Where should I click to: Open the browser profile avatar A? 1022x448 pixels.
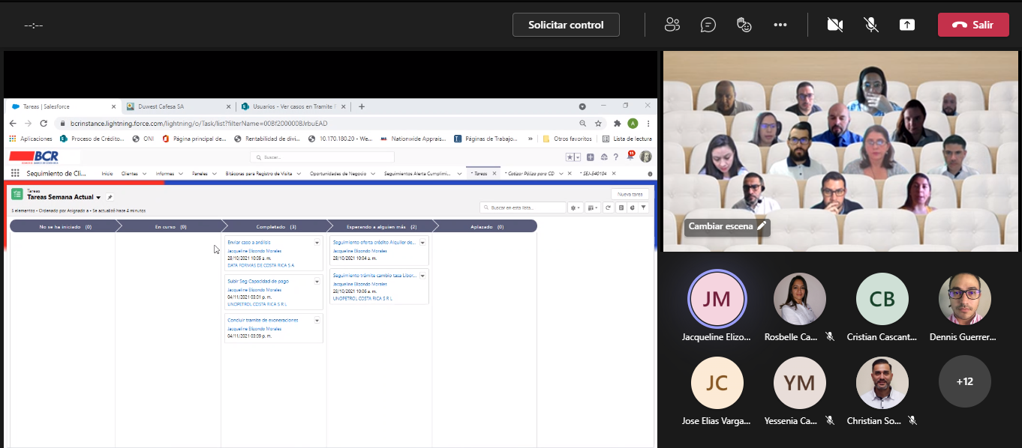click(x=633, y=123)
